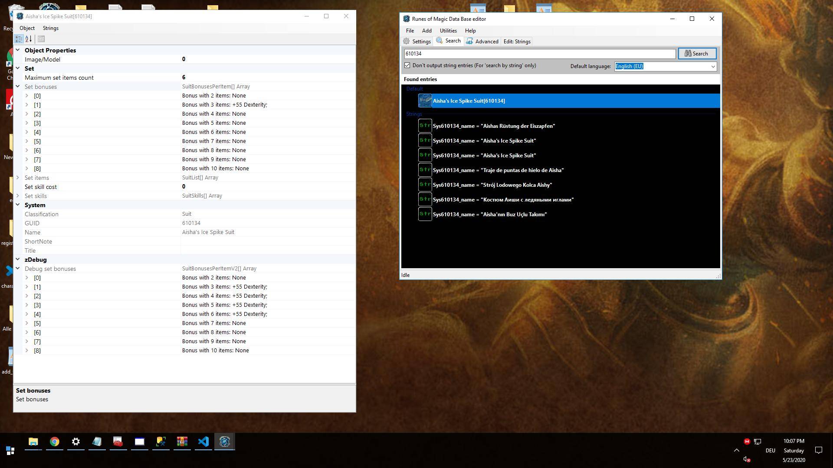Show hidden system tray icons
Viewport: 833px width, 468px height.
(x=736, y=450)
